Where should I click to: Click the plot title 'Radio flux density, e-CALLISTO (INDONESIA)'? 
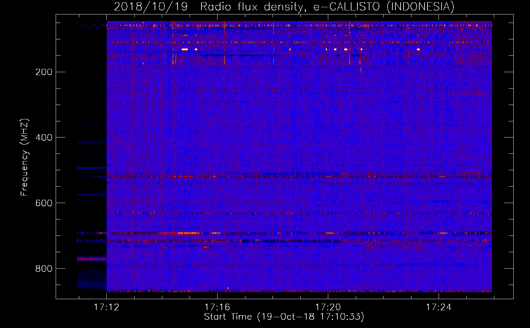[327, 7]
